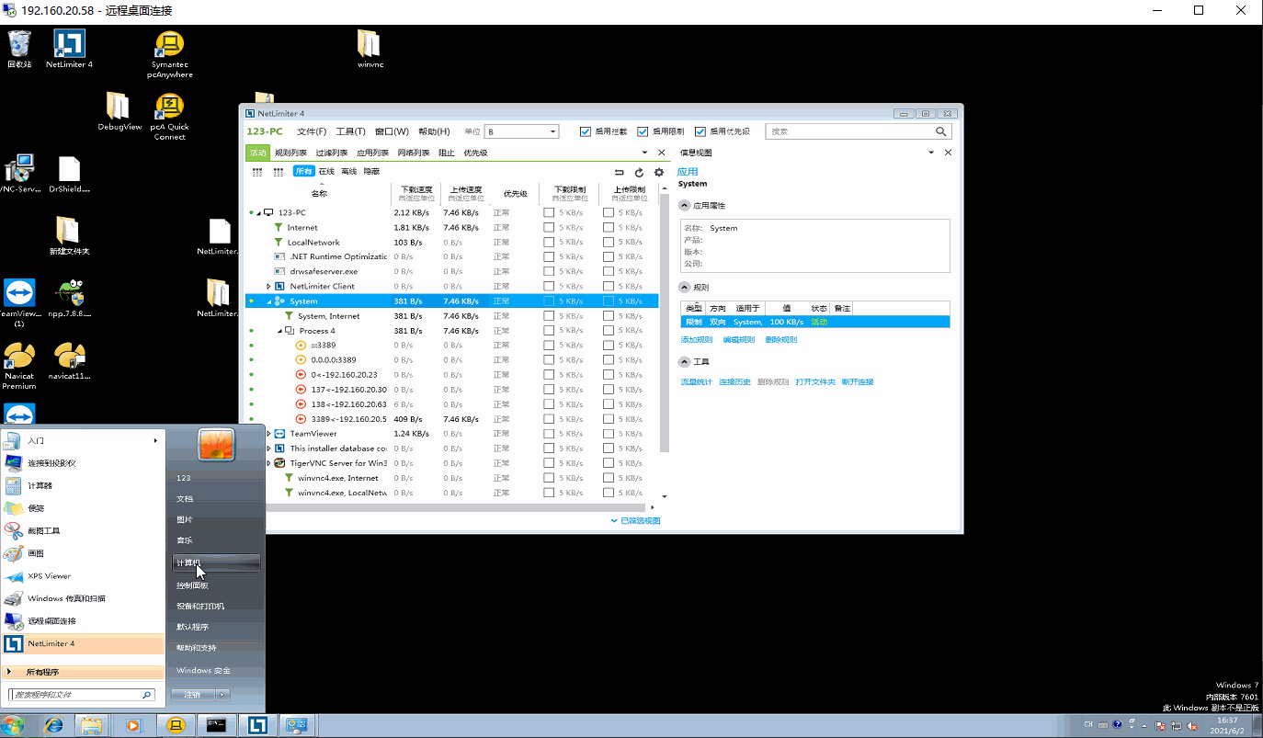Open the winvnc folder on the desktop
Image resolution: width=1263 pixels, height=738 pixels.
(x=369, y=49)
